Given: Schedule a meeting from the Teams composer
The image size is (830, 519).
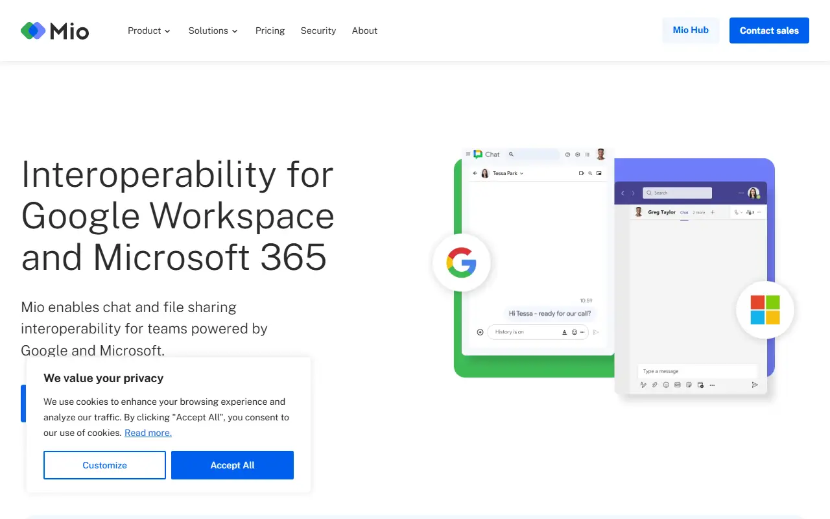Looking at the screenshot, I should click(x=700, y=385).
